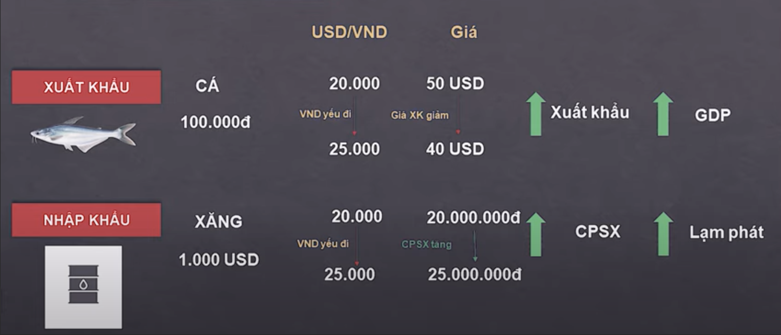Viewport: 781px width, 335px height.
Task: Click the 40 USD value
Action: 455,149
